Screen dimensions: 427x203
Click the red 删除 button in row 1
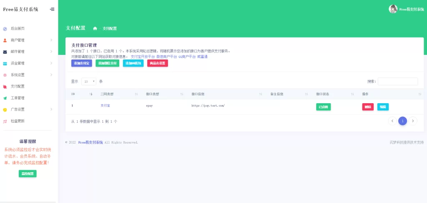point(368,107)
